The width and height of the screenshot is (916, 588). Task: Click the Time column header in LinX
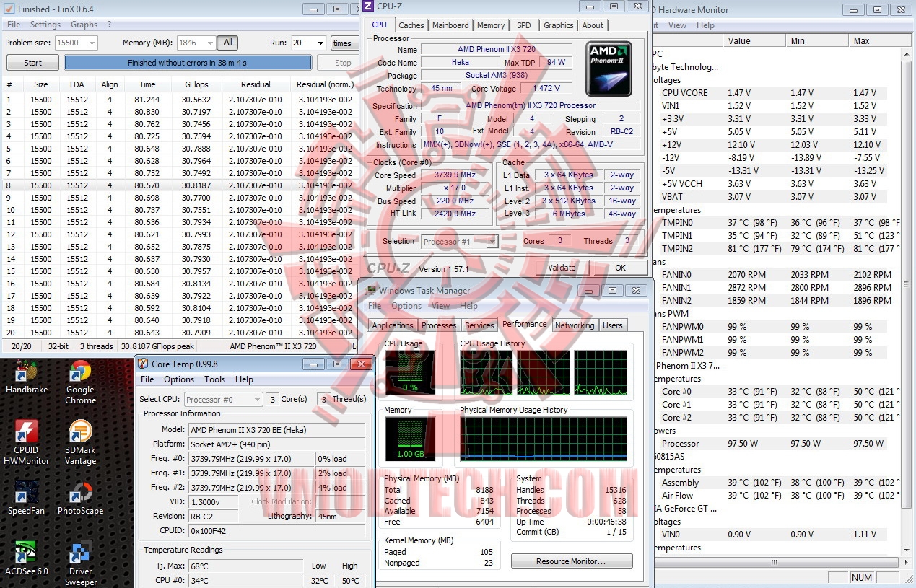tap(147, 84)
